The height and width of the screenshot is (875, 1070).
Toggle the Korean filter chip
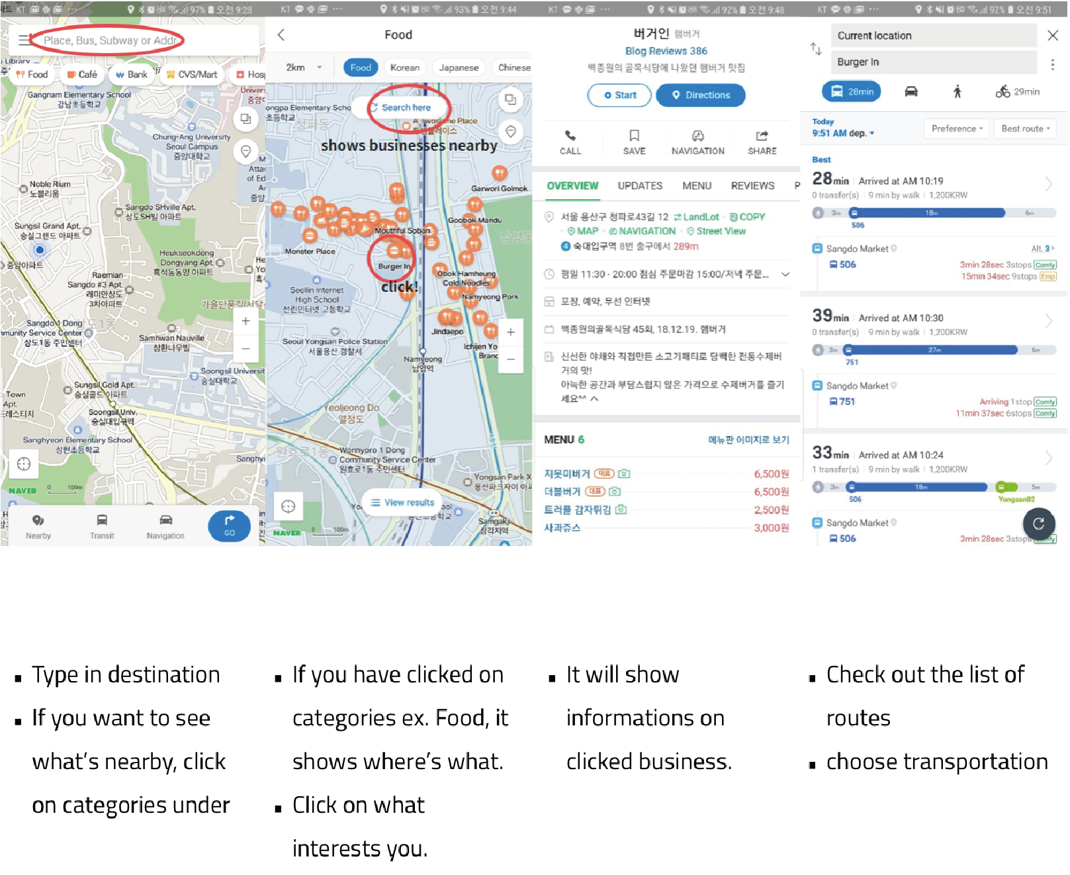click(x=404, y=68)
